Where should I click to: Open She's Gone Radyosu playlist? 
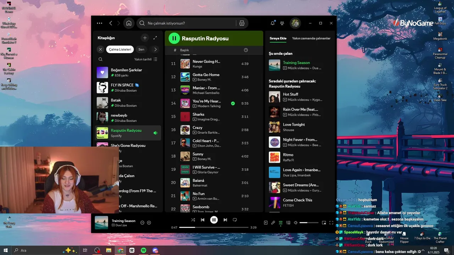128,145
